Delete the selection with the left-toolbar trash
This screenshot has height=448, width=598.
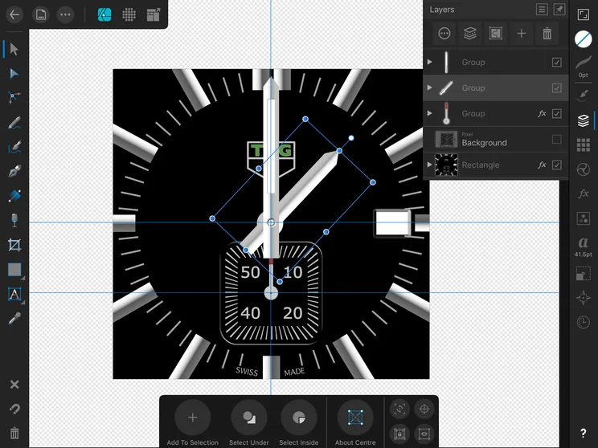click(14, 433)
